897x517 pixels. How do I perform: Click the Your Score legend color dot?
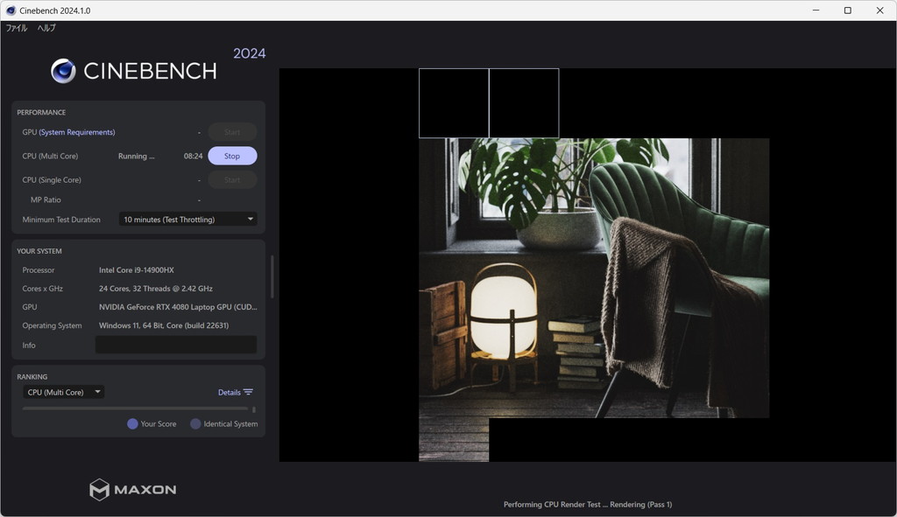point(132,424)
